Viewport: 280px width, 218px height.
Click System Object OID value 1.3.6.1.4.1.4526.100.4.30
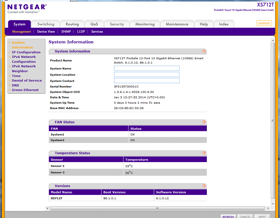click(134, 92)
